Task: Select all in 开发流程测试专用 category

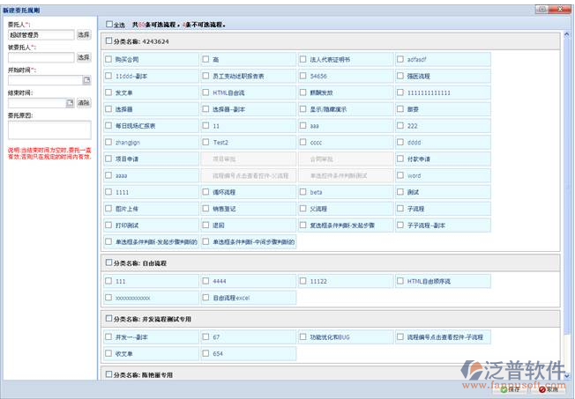Action: (x=108, y=318)
